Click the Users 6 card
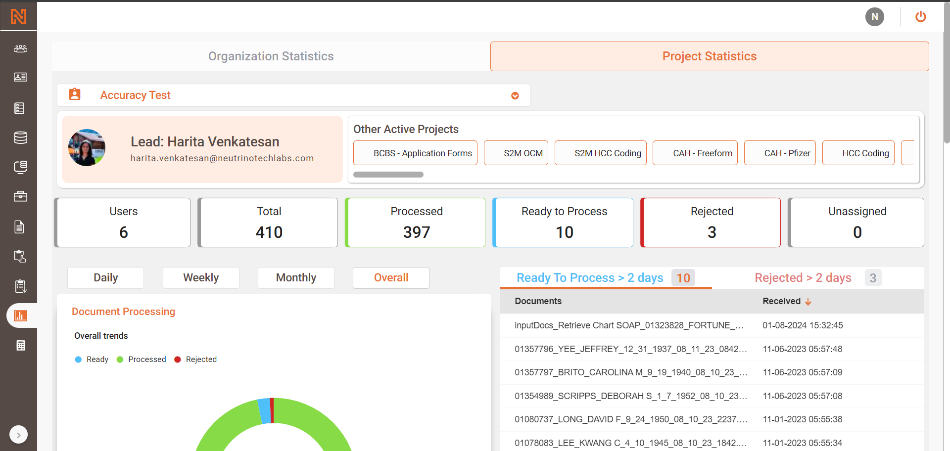Viewport: 950px width, 451px height. [x=122, y=223]
